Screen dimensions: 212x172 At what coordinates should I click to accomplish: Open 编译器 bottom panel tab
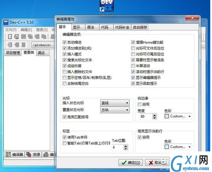(x=14, y=154)
